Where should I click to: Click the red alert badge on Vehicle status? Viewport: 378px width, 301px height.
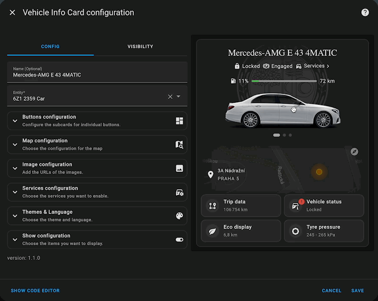coord(301,202)
